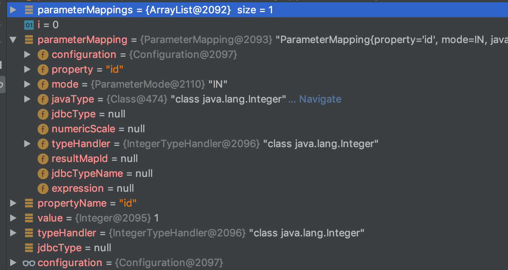Click the field icon beside configuration
Image resolution: width=508 pixels, height=270 pixels.
coord(43,55)
